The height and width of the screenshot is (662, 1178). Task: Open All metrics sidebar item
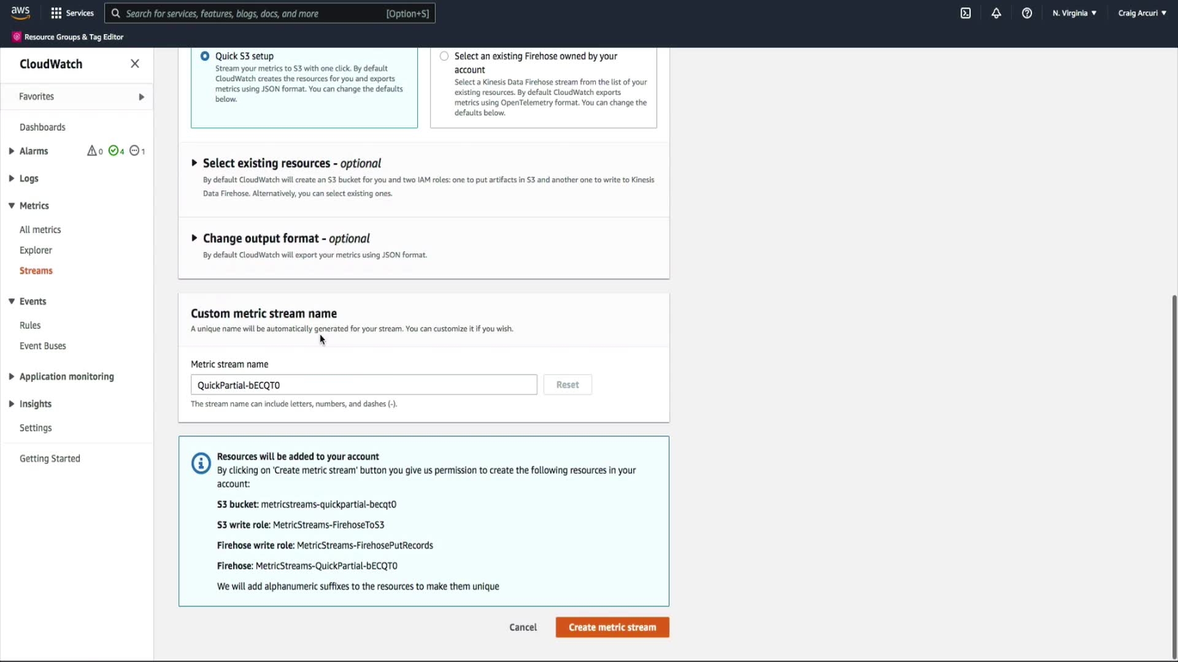click(40, 229)
